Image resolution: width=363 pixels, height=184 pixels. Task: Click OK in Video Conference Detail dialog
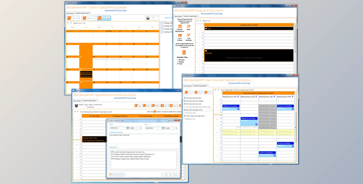coord(166,174)
